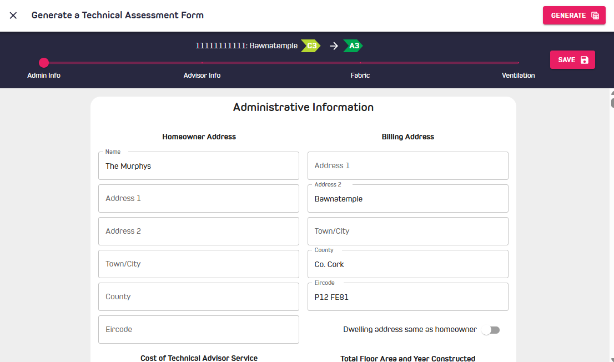Click the GENERATE button
Viewport: 614px width, 362px height.
[x=574, y=16]
